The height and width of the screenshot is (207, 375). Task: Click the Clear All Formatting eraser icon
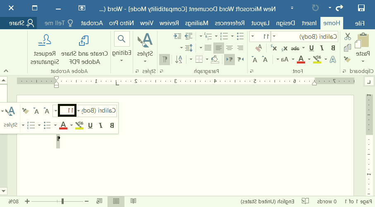click(x=258, y=49)
